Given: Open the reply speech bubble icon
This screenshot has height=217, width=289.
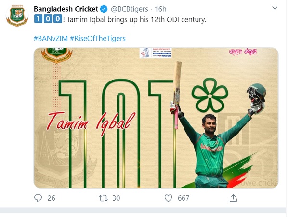Looking at the screenshot, I should [39, 198].
